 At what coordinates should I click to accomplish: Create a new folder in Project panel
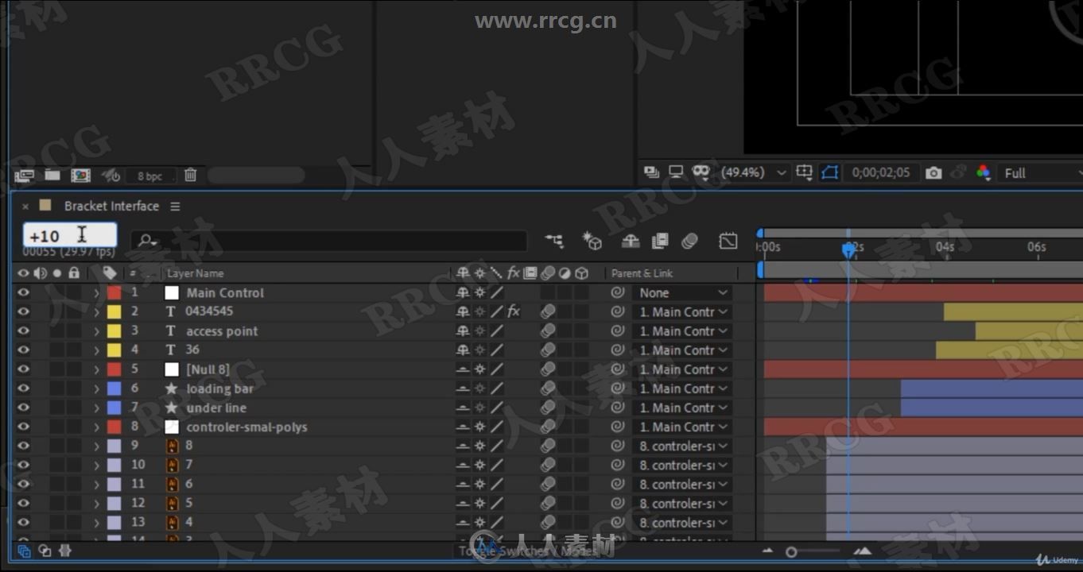coord(52,175)
